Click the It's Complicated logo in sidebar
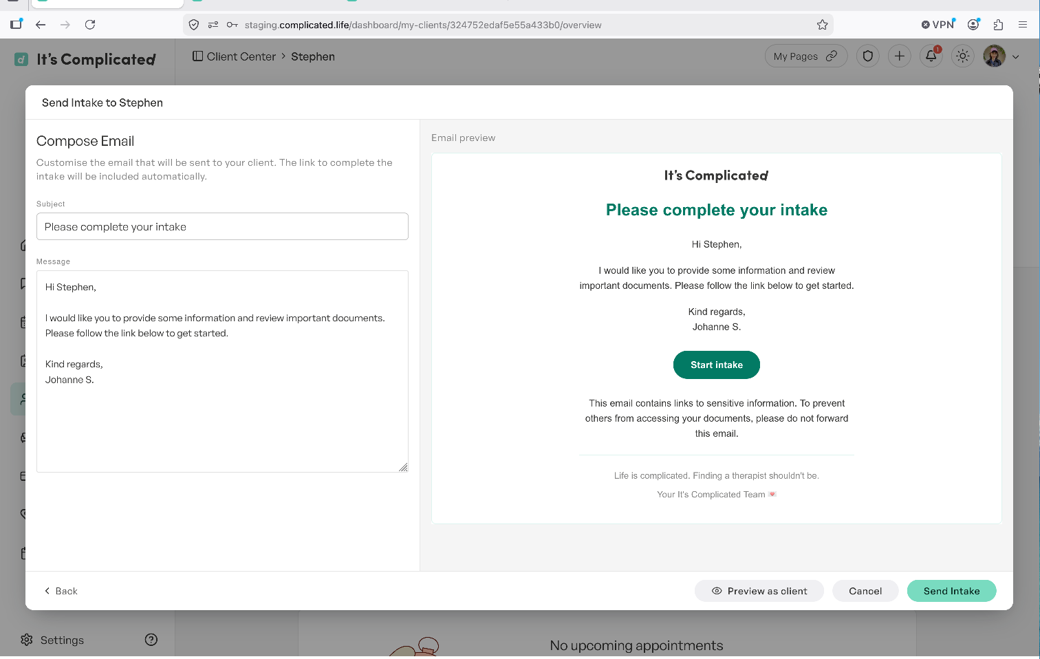1040x659 pixels. [x=85, y=59]
